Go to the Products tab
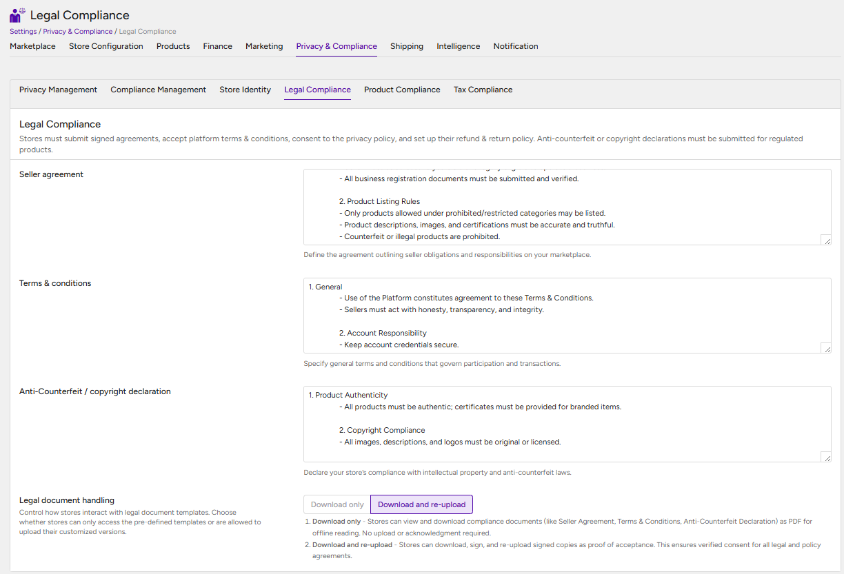The image size is (844, 574). pyautogui.click(x=173, y=46)
